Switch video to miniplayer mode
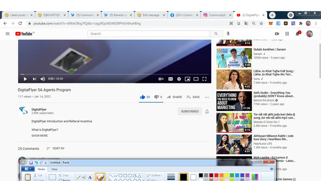The width and height of the screenshot is (321, 181). tap(187, 79)
